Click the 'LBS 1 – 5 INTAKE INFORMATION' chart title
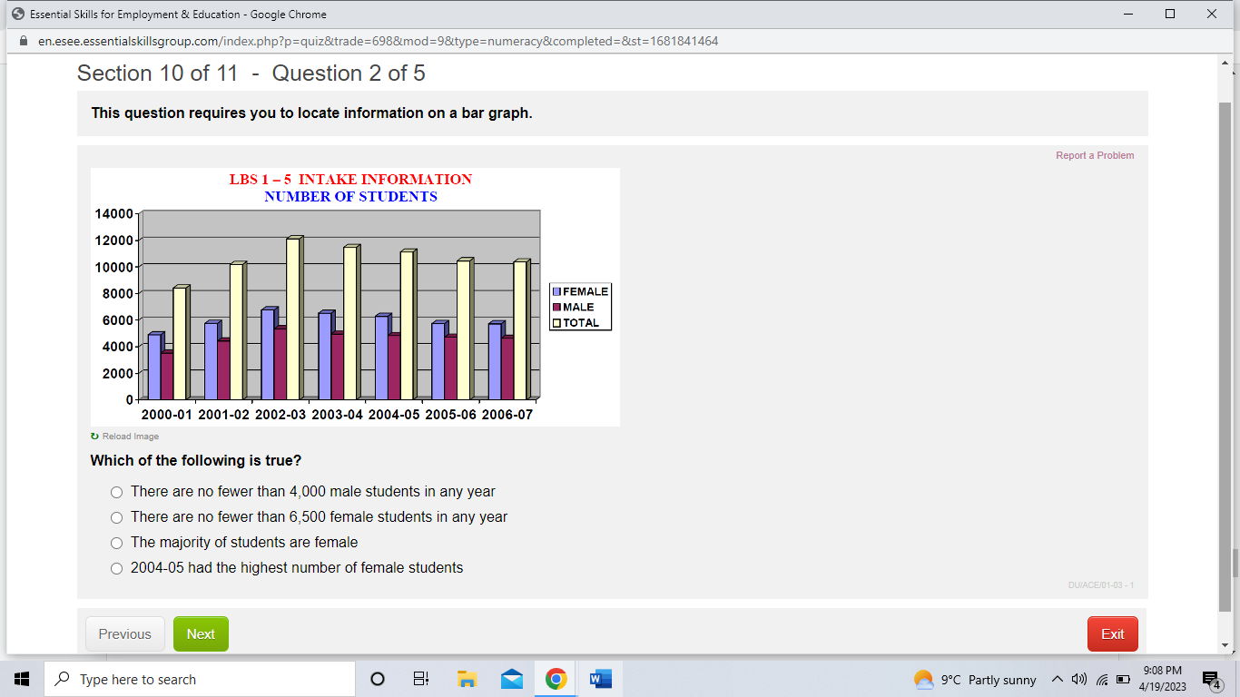The image size is (1240, 697). pos(350,179)
